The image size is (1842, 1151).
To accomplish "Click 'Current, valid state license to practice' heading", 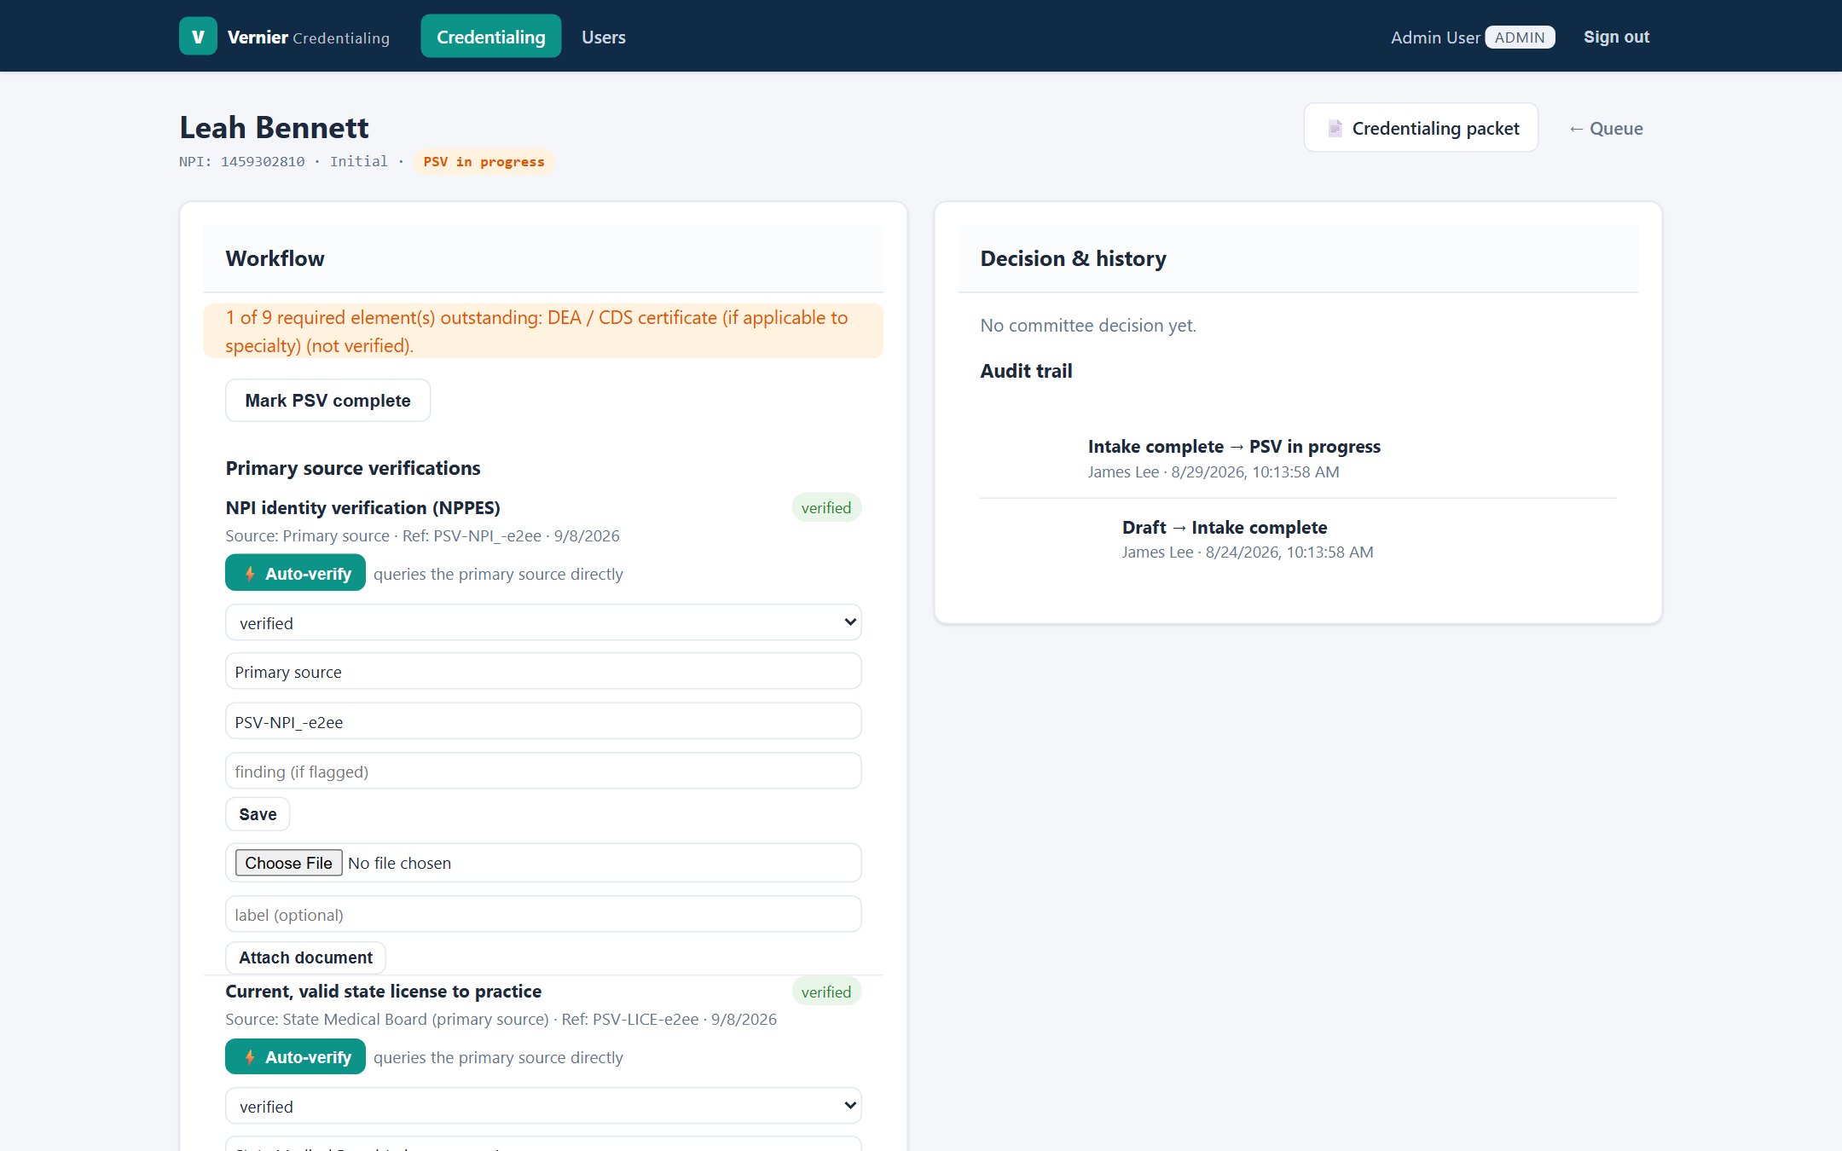I will point(384,992).
